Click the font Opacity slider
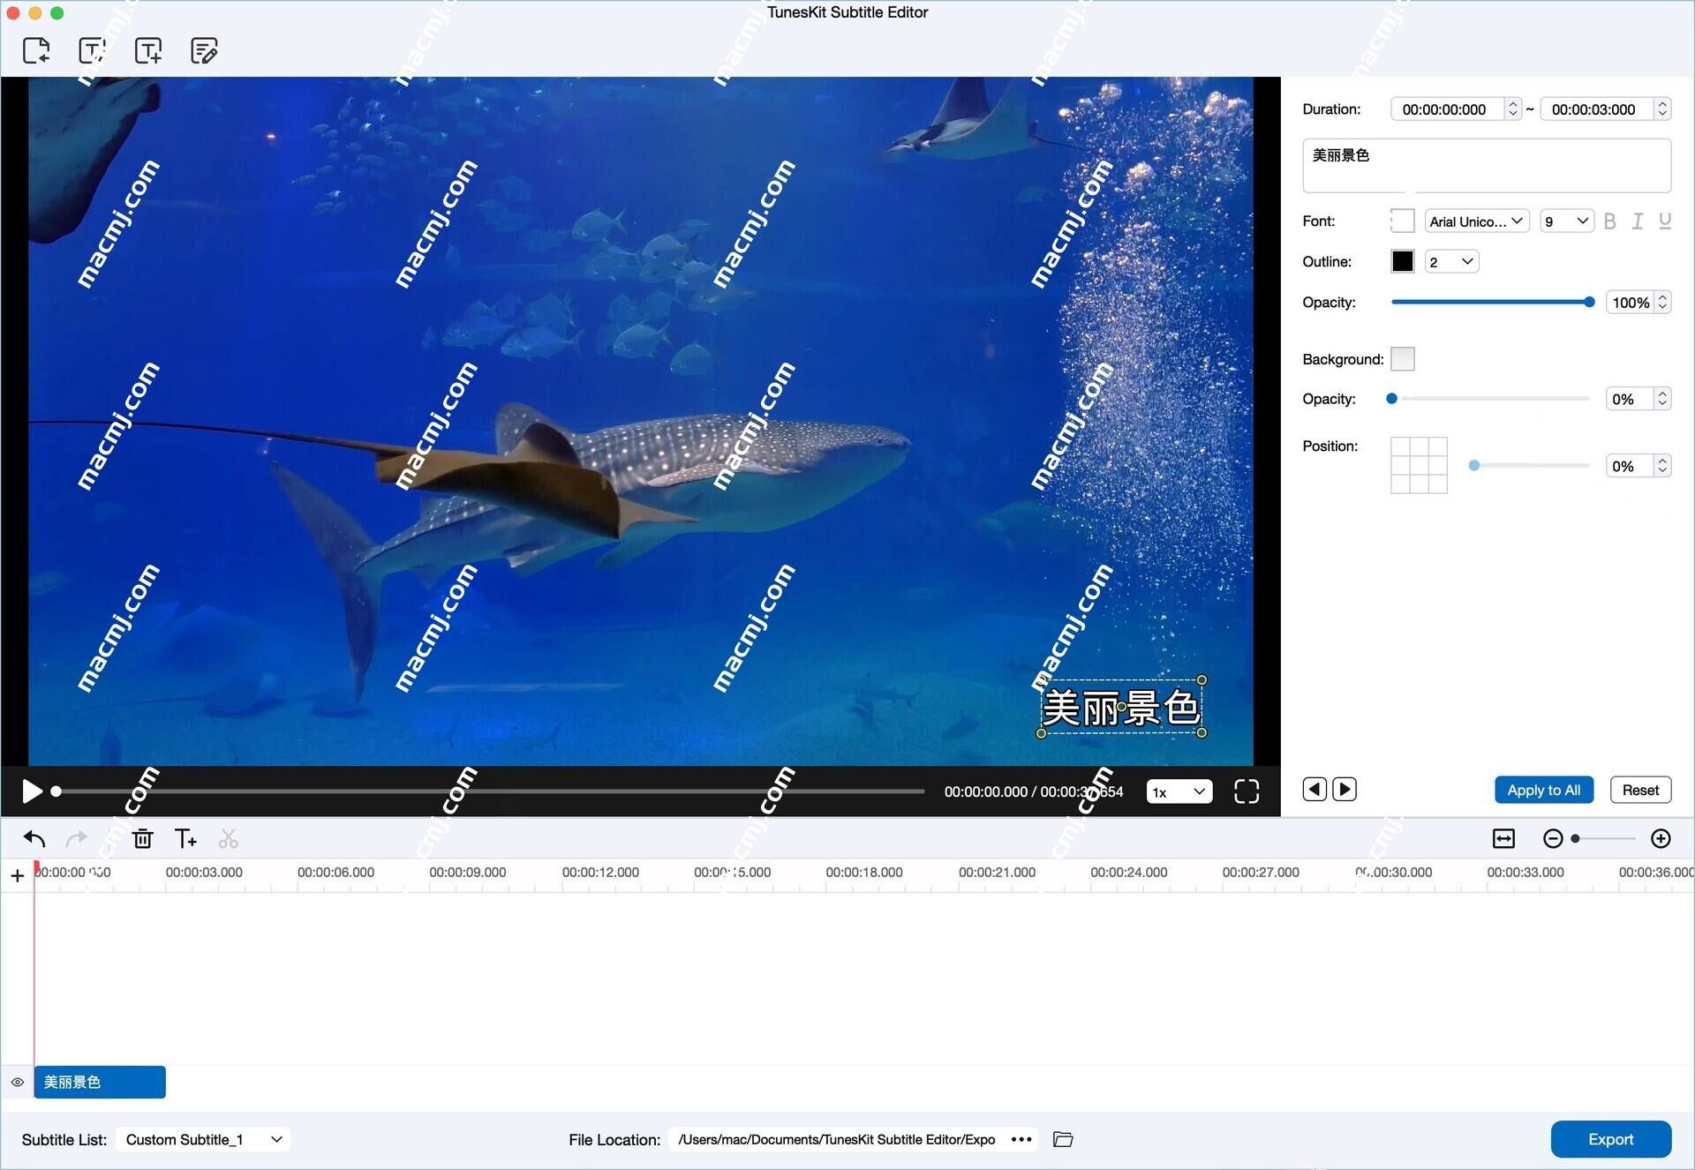The height and width of the screenshot is (1170, 1695). click(1493, 302)
